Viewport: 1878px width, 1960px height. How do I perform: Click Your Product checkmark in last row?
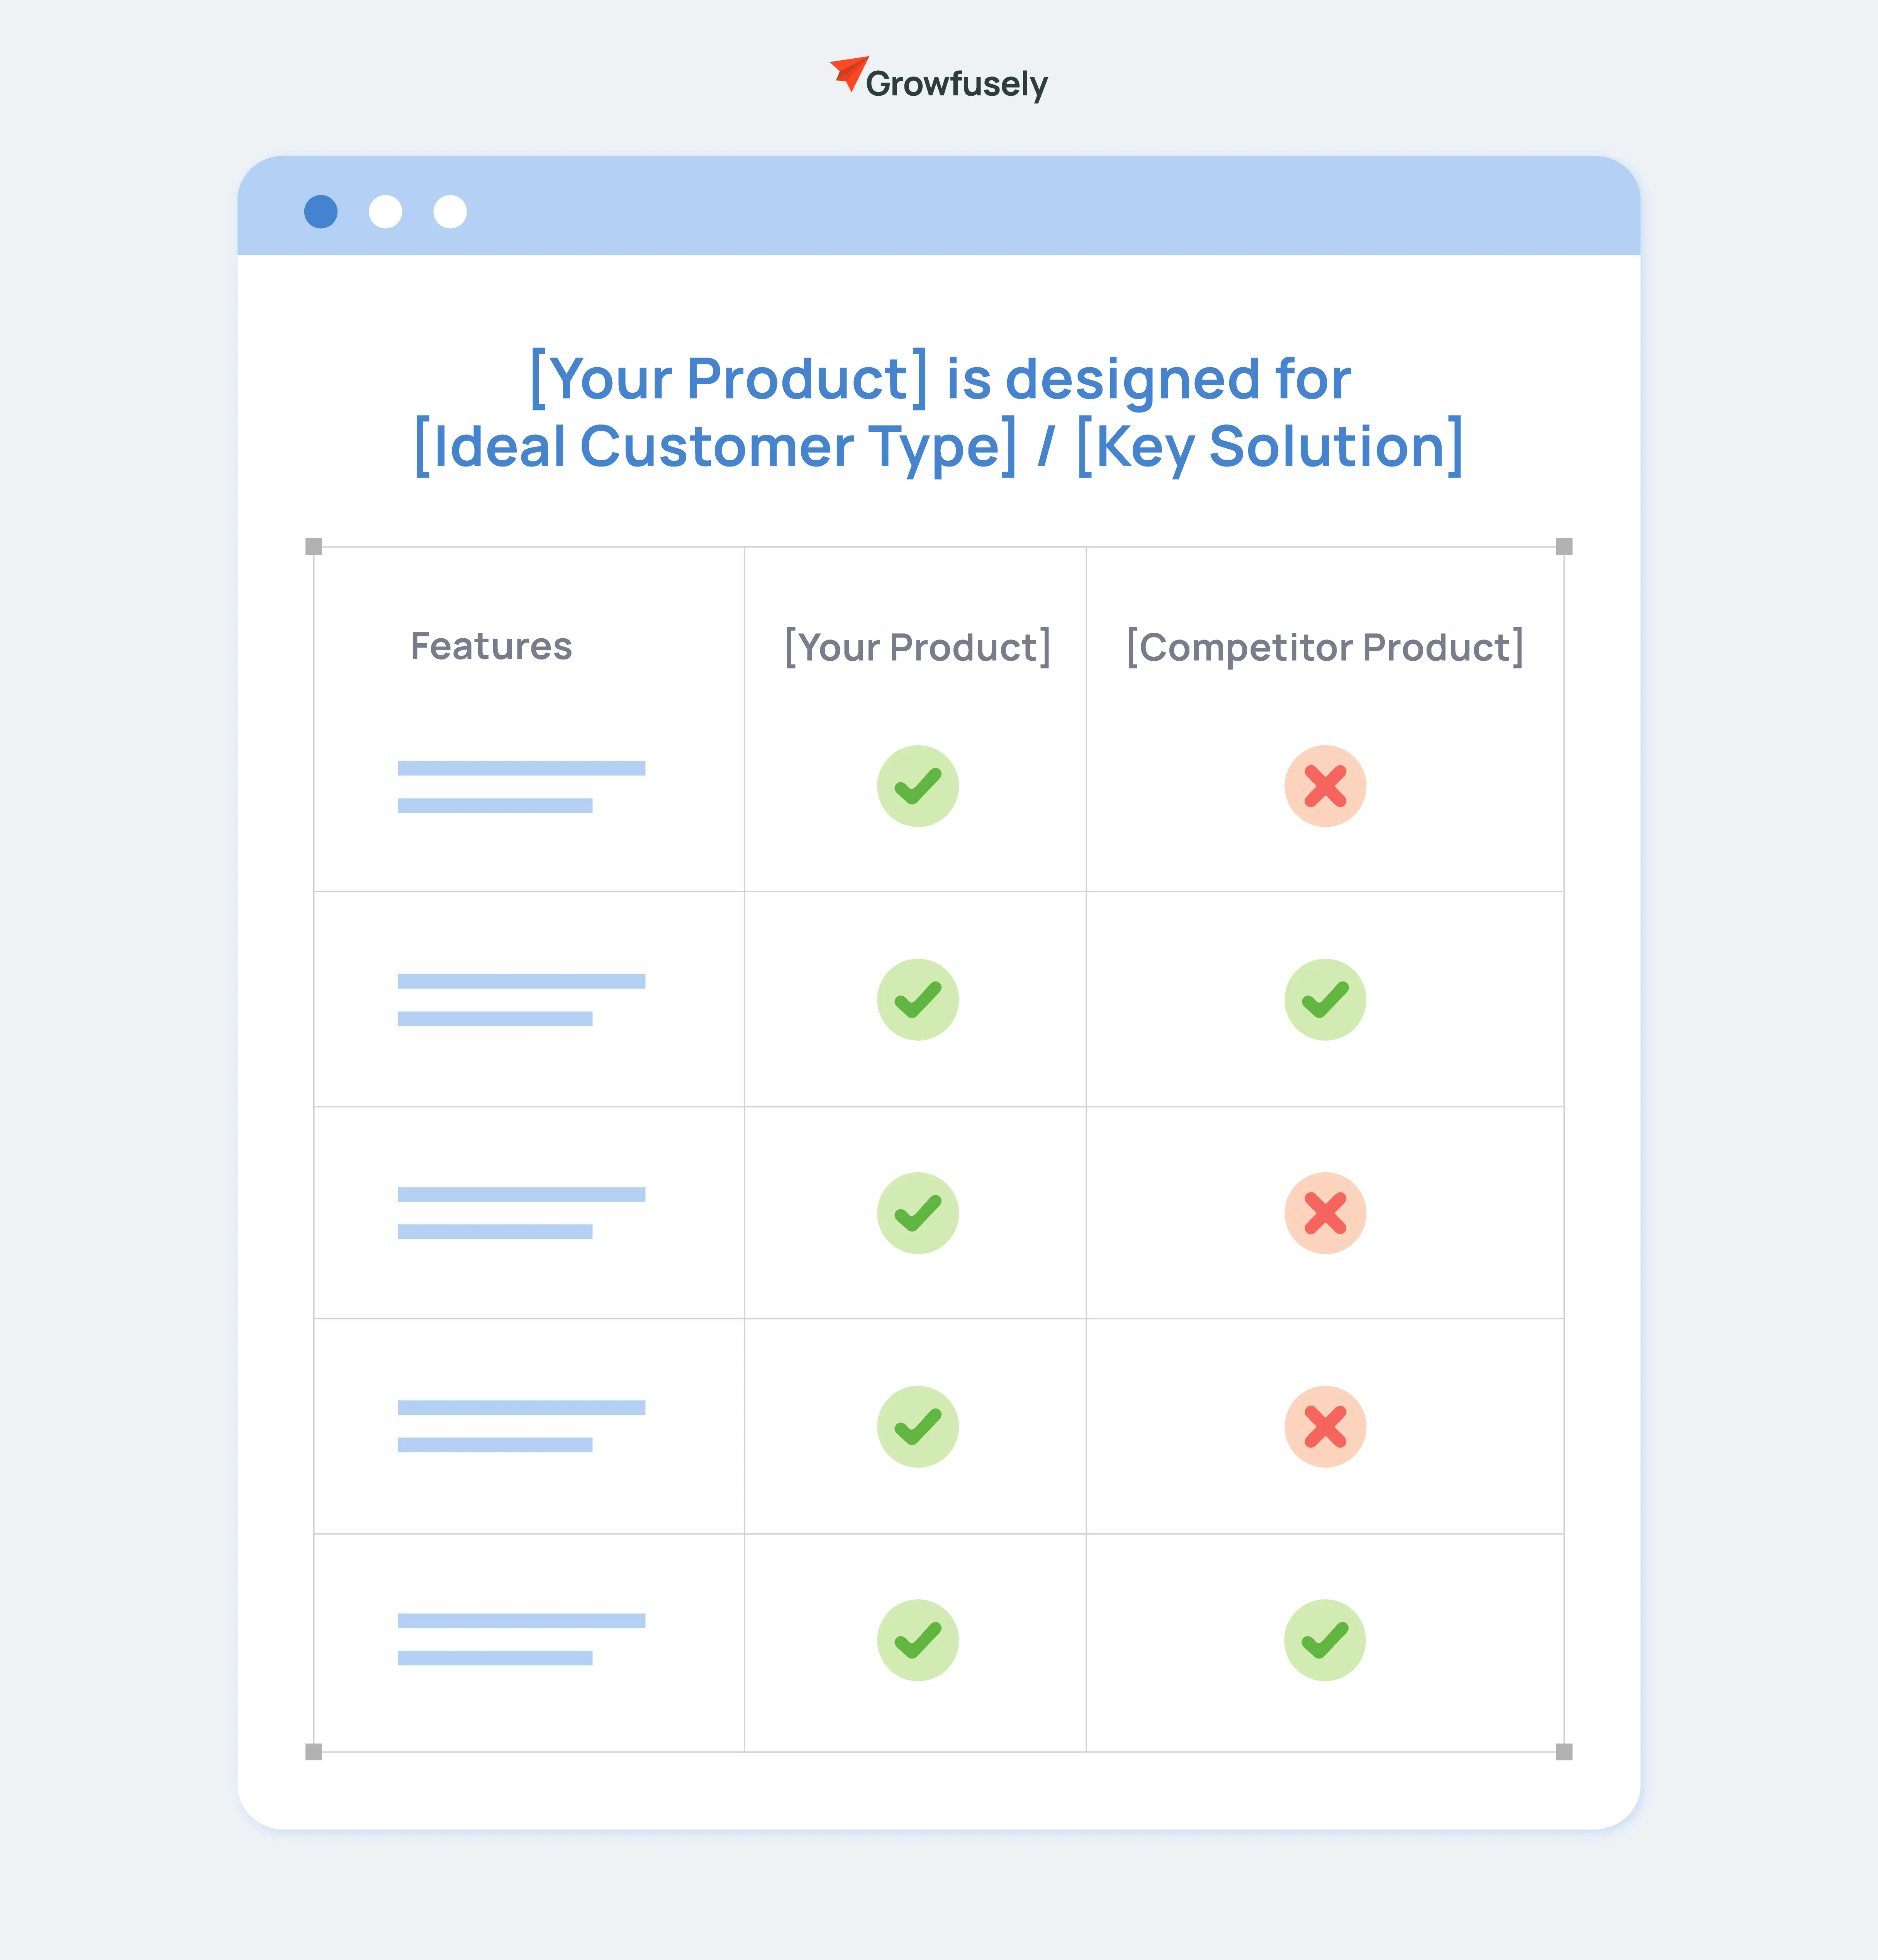(917, 1640)
